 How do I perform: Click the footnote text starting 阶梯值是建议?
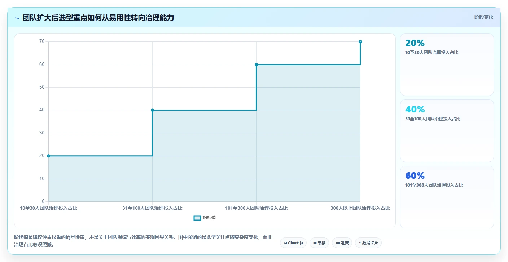click(x=143, y=241)
